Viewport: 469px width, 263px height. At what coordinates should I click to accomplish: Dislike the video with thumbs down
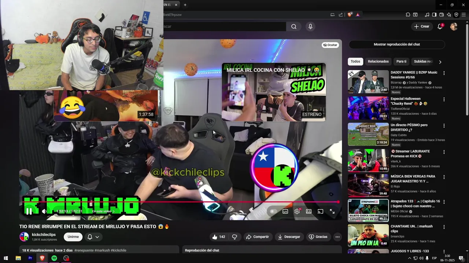[x=234, y=237]
